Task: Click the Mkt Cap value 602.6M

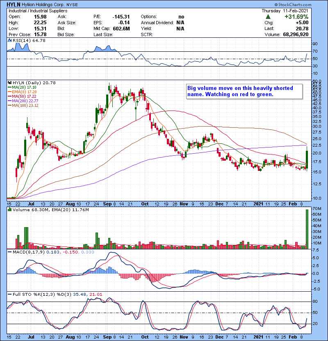Action: pos(121,28)
